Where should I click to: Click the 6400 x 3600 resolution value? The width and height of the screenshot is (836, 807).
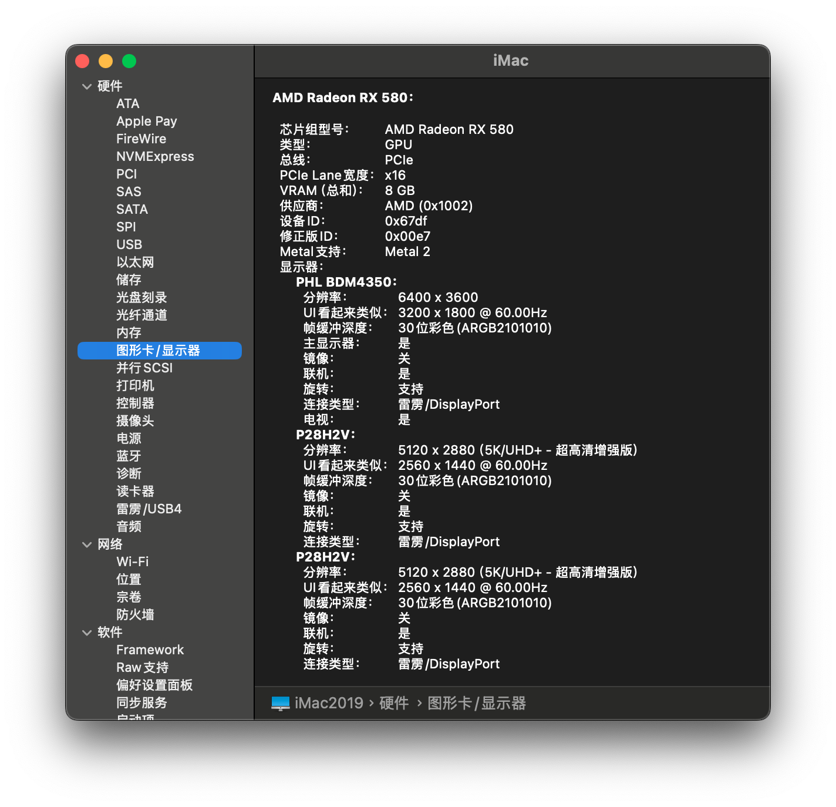point(438,297)
